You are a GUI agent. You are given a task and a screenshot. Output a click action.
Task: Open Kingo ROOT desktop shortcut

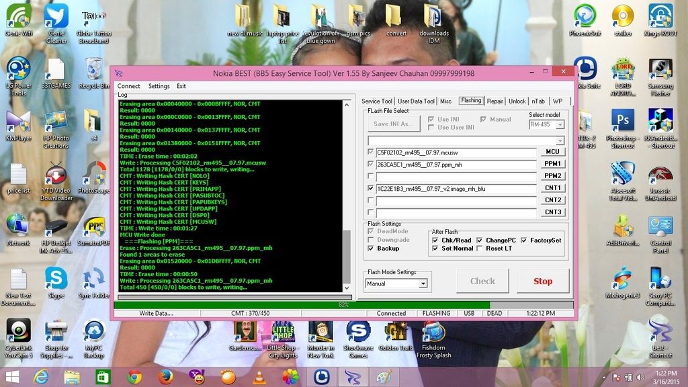(660, 17)
